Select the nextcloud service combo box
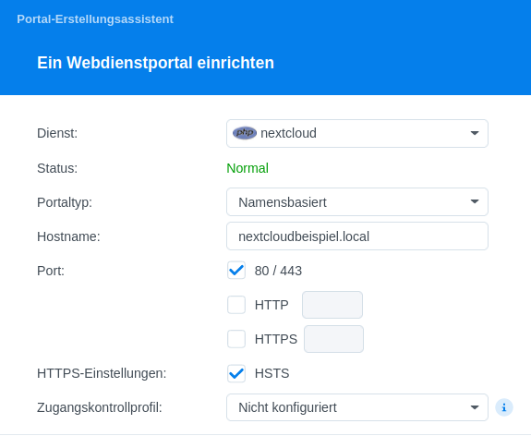This screenshot has width=531, height=436. pyautogui.click(x=357, y=133)
